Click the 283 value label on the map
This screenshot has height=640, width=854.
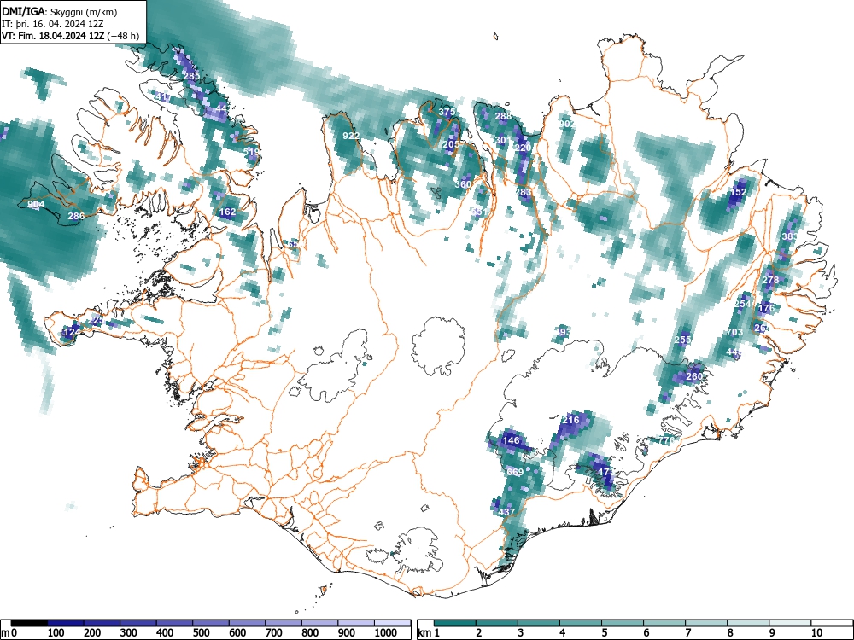click(523, 192)
